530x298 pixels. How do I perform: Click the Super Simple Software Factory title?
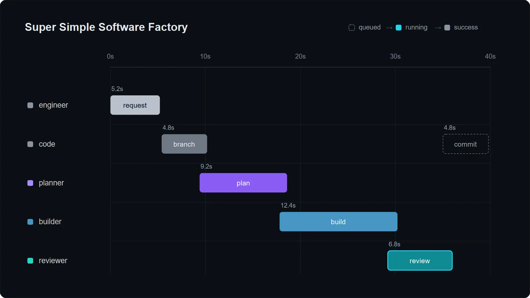[x=106, y=27]
